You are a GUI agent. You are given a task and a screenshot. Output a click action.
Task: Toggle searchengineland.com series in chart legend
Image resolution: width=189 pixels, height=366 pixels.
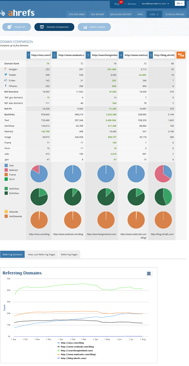point(75,350)
